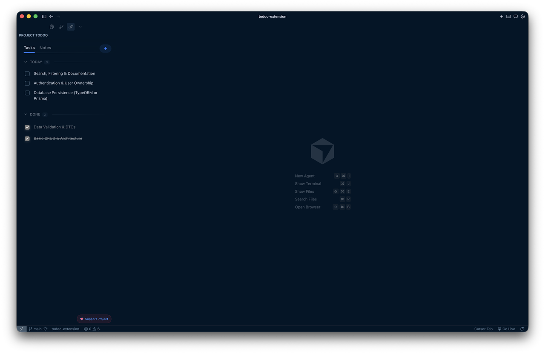The height and width of the screenshot is (354, 545).
Task: Collapse the DONE section
Action: [25, 114]
